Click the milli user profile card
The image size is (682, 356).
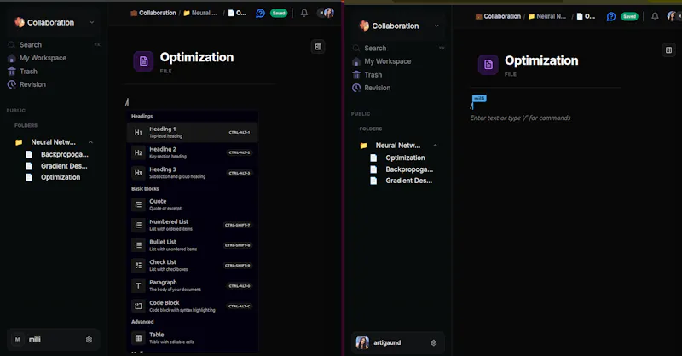pos(53,340)
